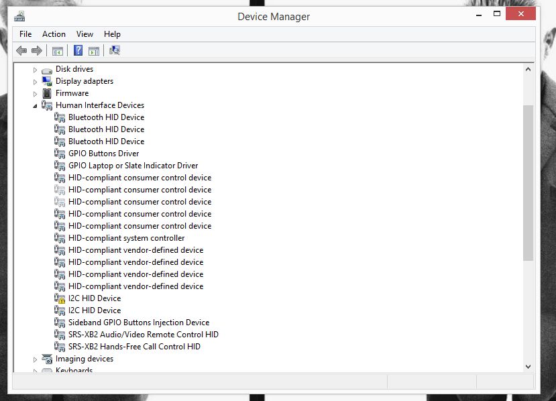Expand the Display adapters node

[x=35, y=82]
